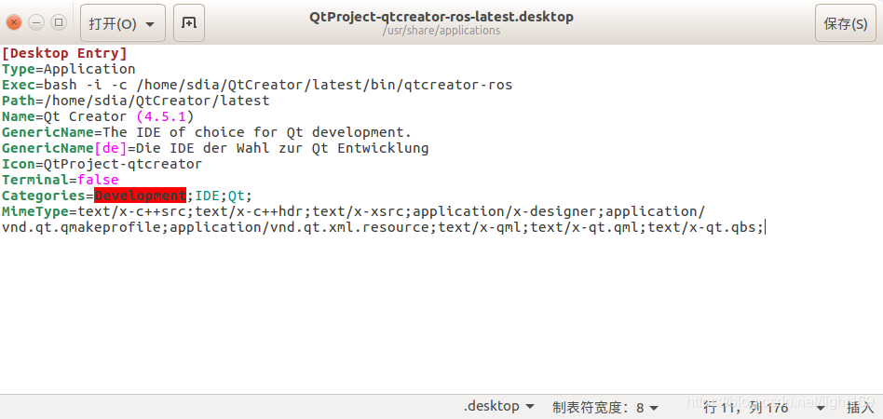The height and width of the screenshot is (419, 883).
Task: Click the [Desktop Entry] header line
Action: 65,53
